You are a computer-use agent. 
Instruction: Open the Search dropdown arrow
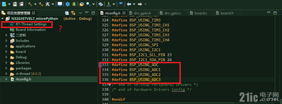(93, 4)
